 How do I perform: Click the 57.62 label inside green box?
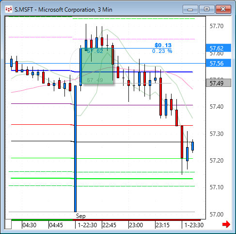(95, 51)
